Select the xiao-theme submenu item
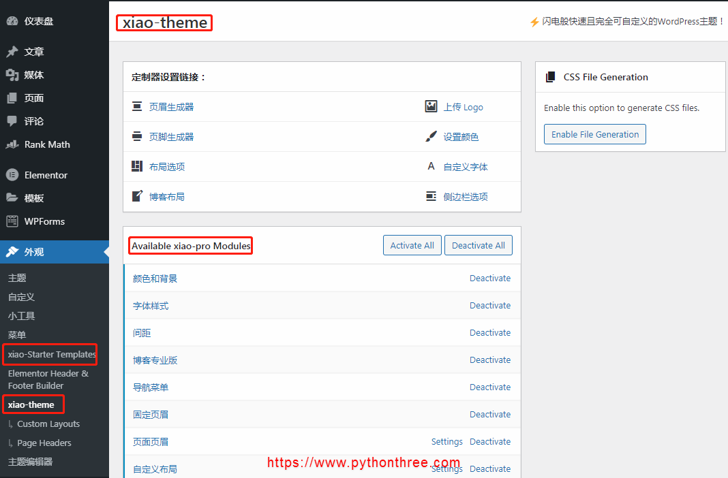The image size is (728, 478). click(31, 404)
